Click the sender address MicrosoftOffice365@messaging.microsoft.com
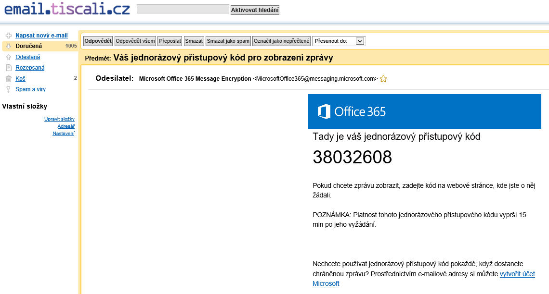The width and height of the screenshot is (549, 294). point(315,79)
